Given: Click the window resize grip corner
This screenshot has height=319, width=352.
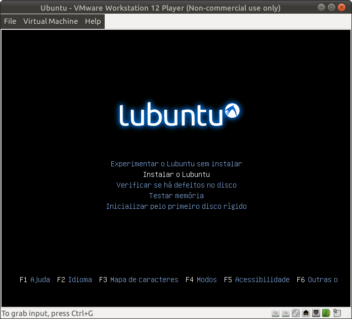Looking at the screenshot, I should coord(349,316).
